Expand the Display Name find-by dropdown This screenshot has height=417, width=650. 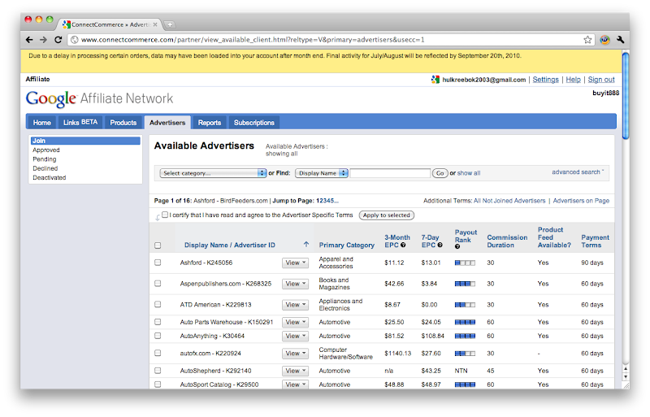click(322, 173)
